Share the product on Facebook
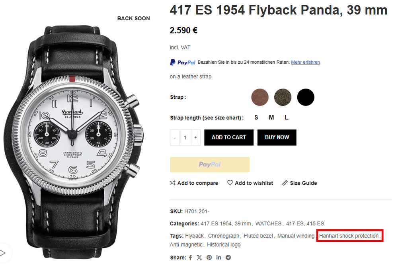Screen dimensions: 398x264 [191, 258]
